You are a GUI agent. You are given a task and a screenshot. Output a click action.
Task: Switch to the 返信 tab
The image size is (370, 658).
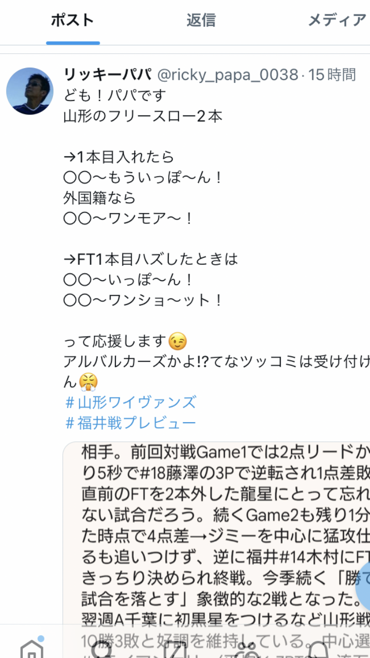[x=201, y=20]
